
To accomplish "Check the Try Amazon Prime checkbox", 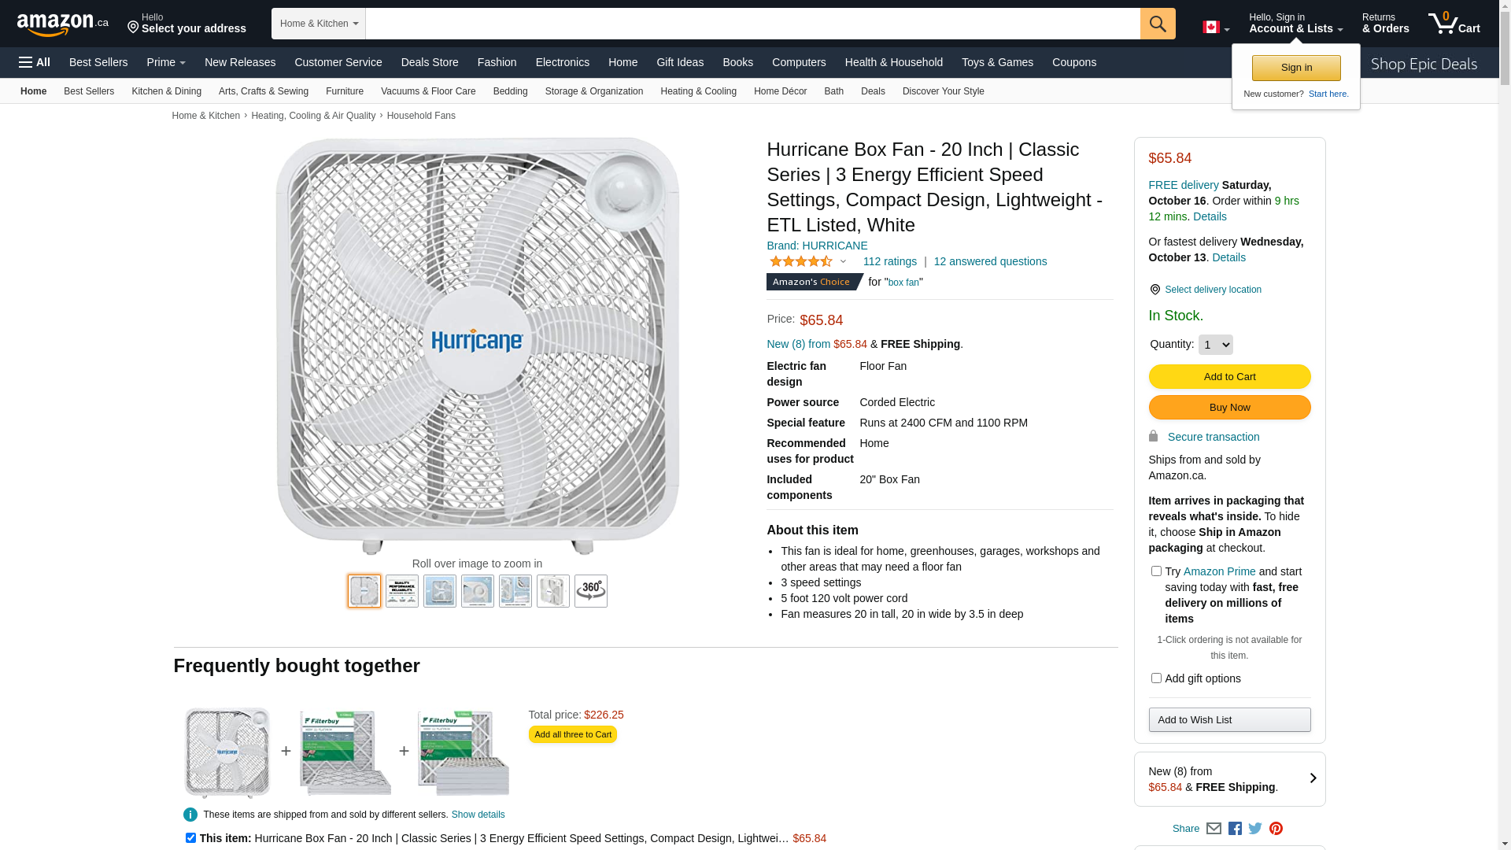I will (x=1156, y=571).
